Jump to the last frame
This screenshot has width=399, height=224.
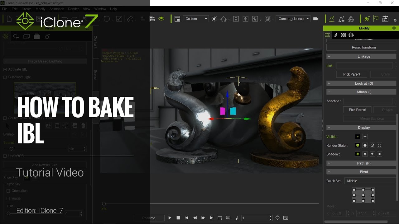click(x=212, y=218)
